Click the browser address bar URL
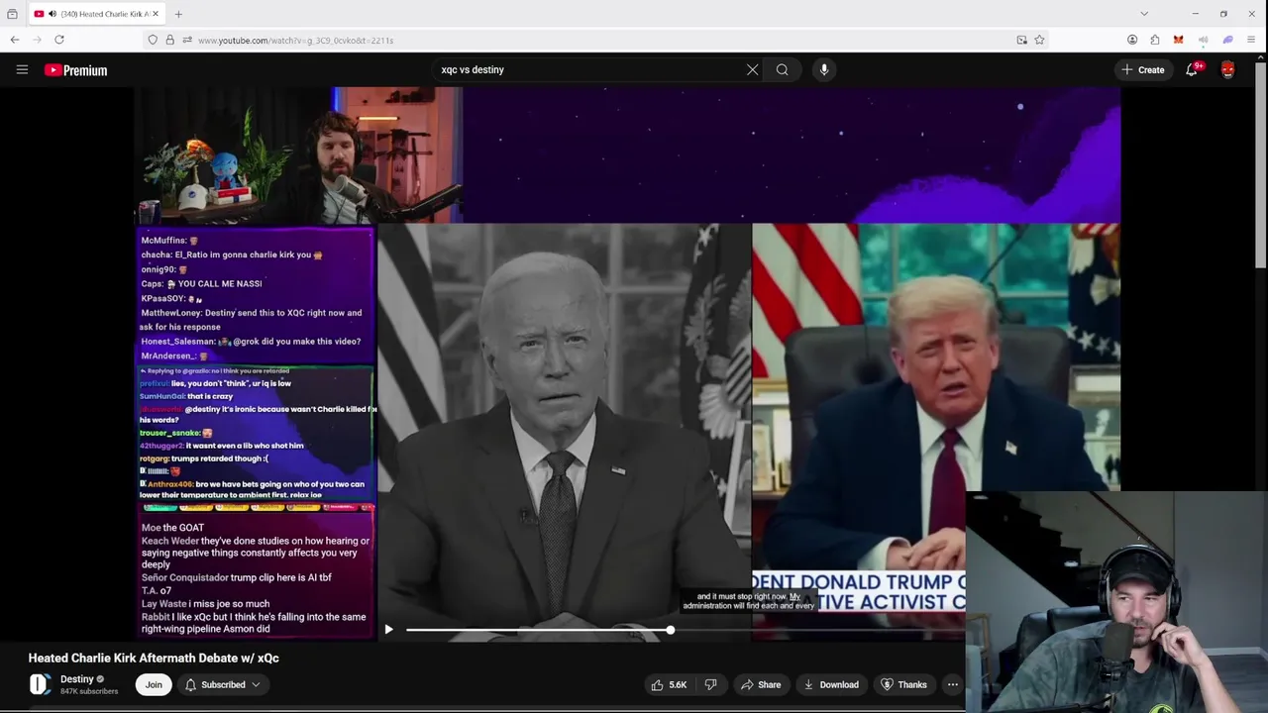The height and width of the screenshot is (713, 1268). pos(295,41)
